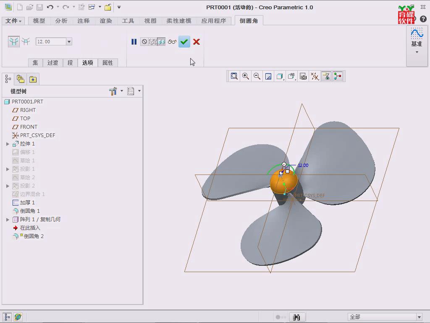Toggle the datum display filters icon
Image resolution: width=430 pixels, height=323 pixels.
315,77
